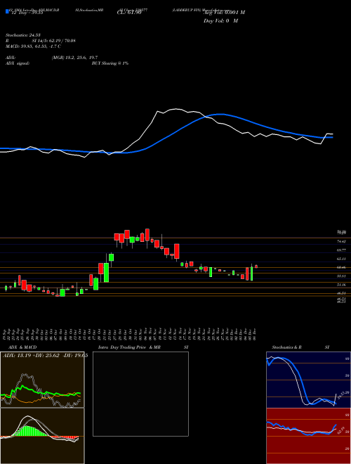Open the ADX indicator chart panel
The image size is (351, 464).
pos(42,380)
